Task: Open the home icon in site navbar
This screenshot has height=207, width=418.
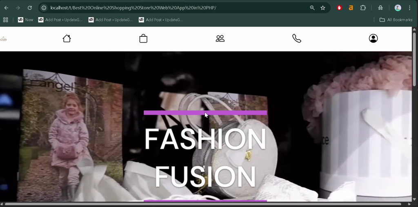Action: tap(67, 38)
